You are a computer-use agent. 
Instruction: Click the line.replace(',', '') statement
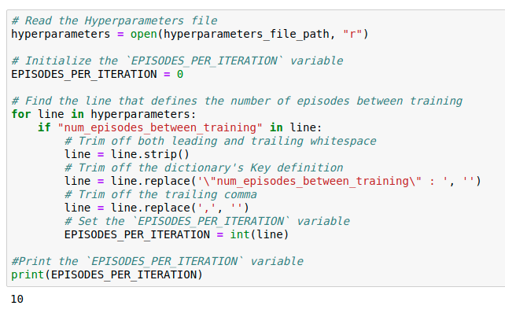[x=157, y=208]
